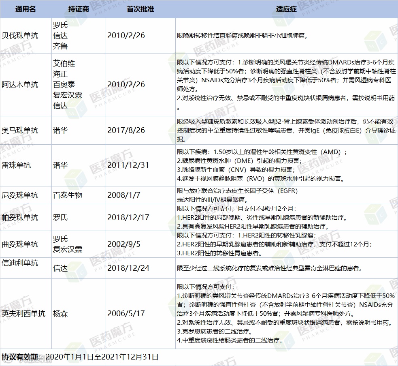
Task: Click the approval date 2011/12/31
Action: pos(128,165)
